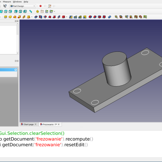Open the Help menu

(26, 2)
